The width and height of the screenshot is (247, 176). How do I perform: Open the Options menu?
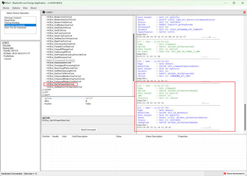(x=16, y=8)
